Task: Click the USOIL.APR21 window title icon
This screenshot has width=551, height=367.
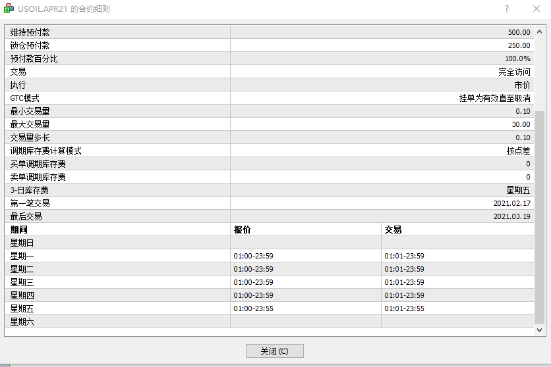Action: (8, 9)
